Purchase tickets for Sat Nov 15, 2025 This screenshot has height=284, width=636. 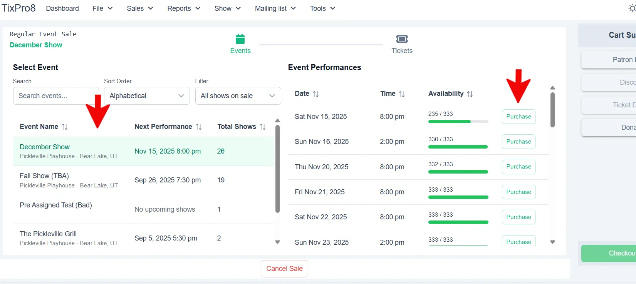pos(519,117)
